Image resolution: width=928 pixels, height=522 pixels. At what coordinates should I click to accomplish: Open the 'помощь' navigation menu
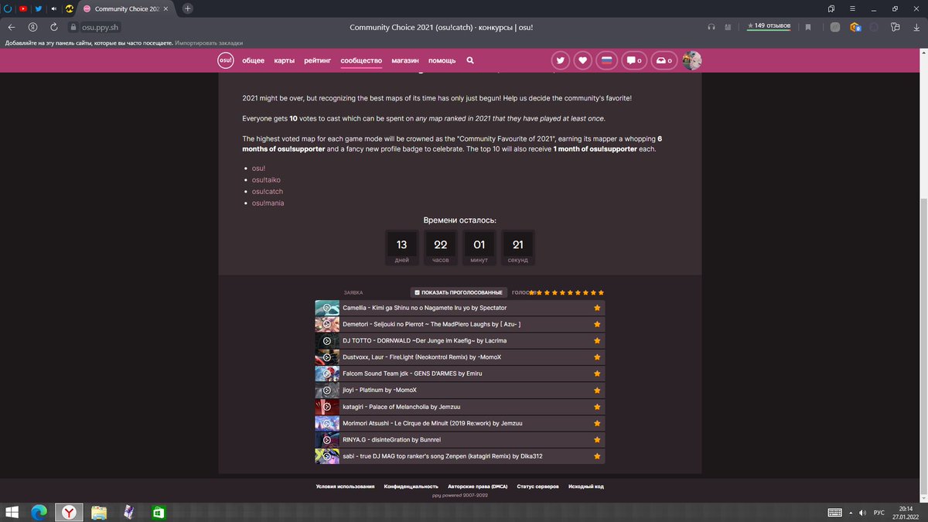(442, 60)
